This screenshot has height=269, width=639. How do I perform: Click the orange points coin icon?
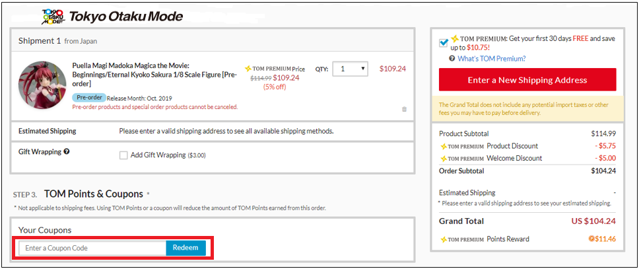point(591,239)
